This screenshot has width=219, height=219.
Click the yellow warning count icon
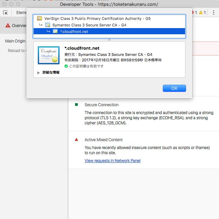point(201,13)
